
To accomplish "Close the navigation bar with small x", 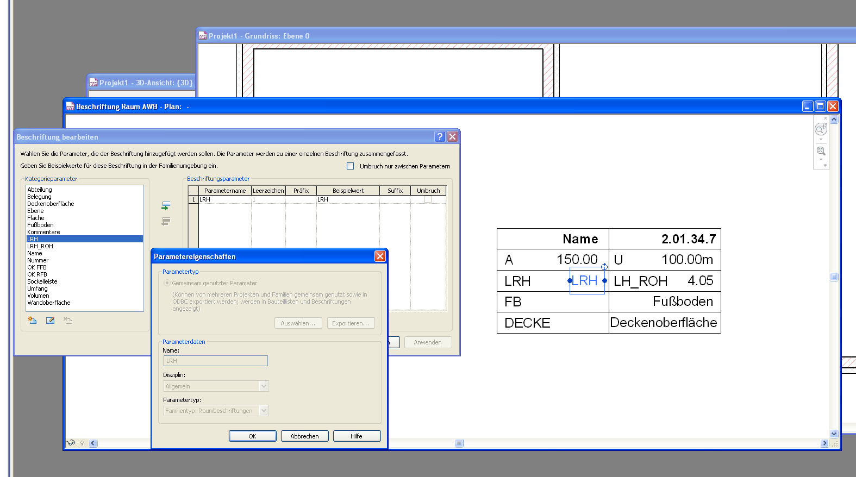I will [x=826, y=118].
